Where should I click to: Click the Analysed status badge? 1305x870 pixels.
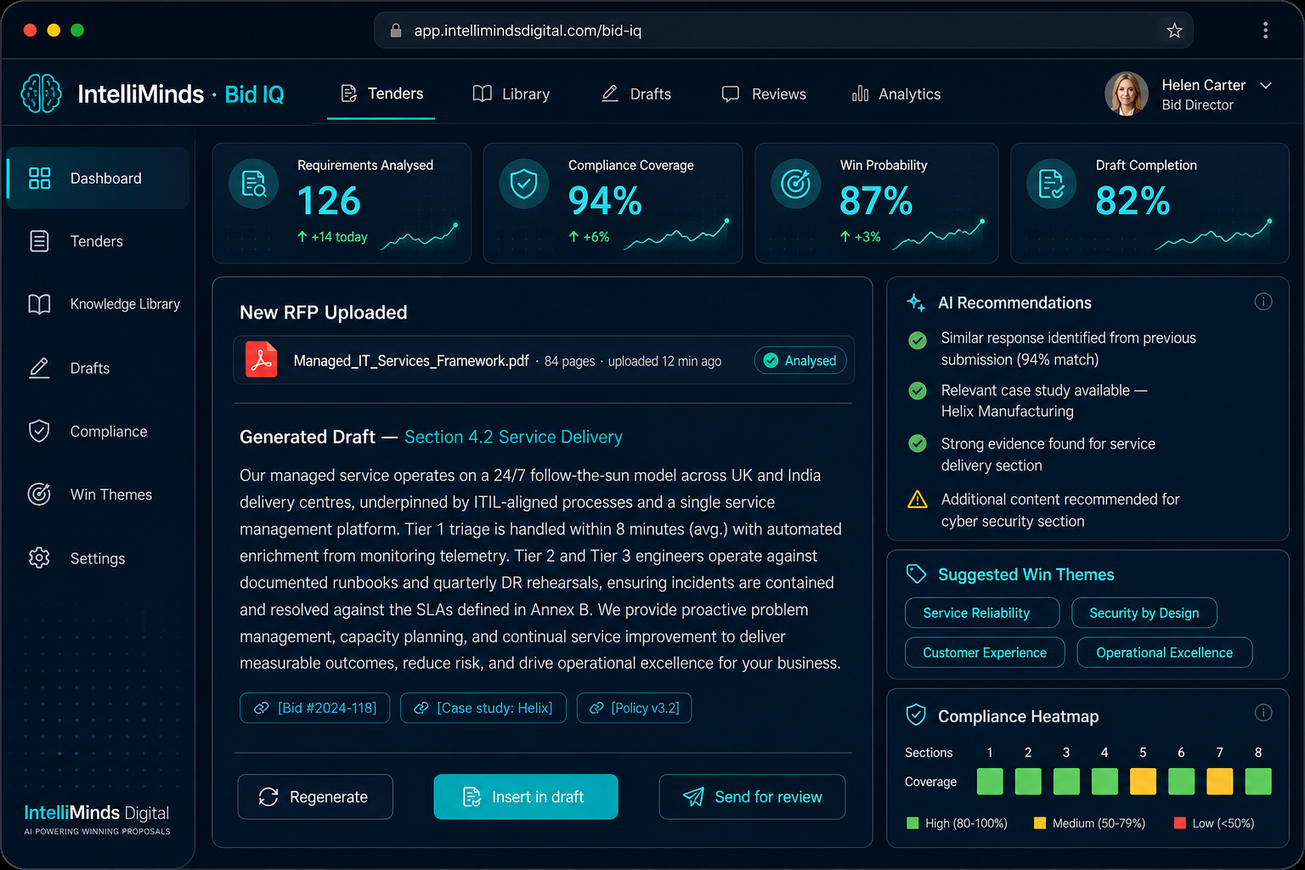(x=800, y=360)
